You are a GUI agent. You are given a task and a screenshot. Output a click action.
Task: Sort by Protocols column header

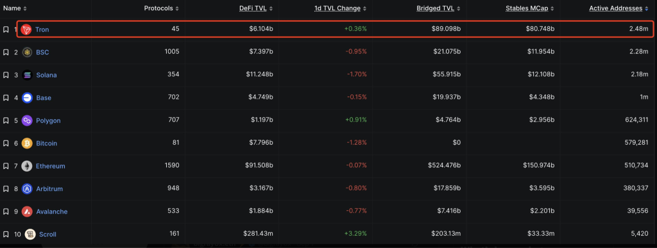[x=161, y=8]
